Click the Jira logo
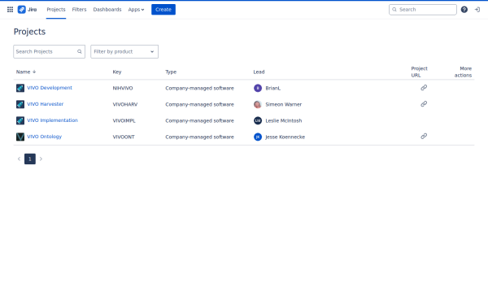 [x=27, y=10]
